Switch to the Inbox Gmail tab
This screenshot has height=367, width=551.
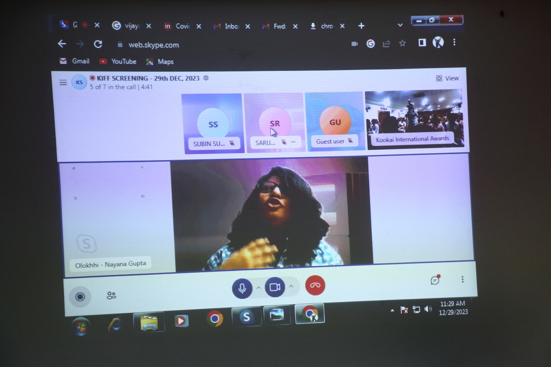[x=227, y=26]
